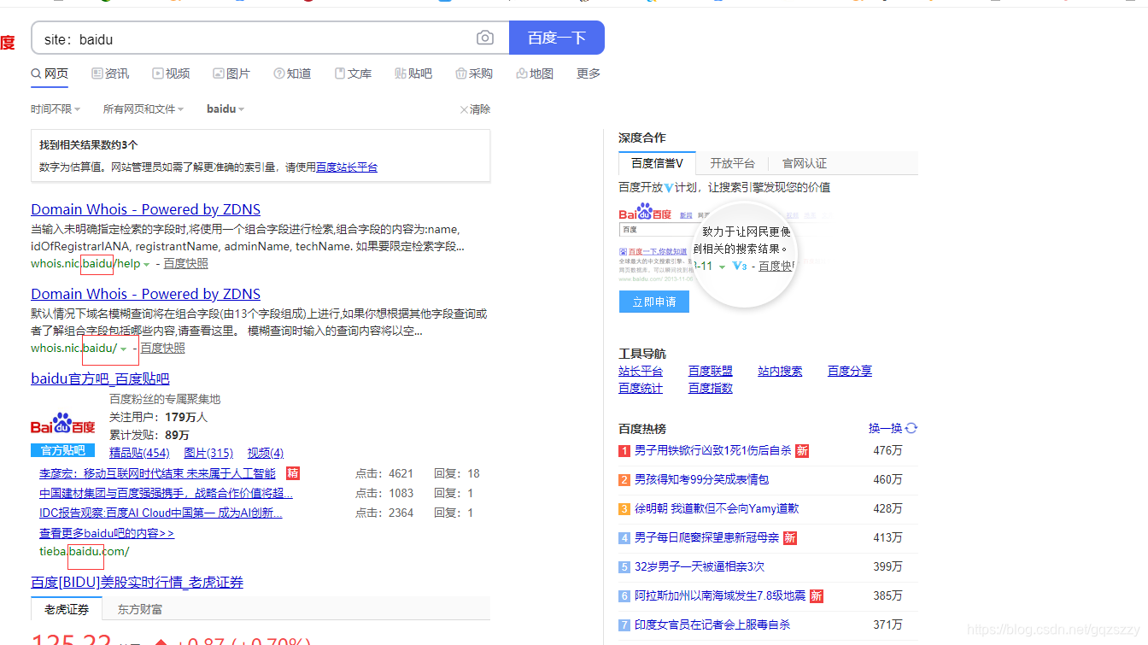Select the 老虎证券 tab
The height and width of the screenshot is (645, 1148).
click(67, 609)
